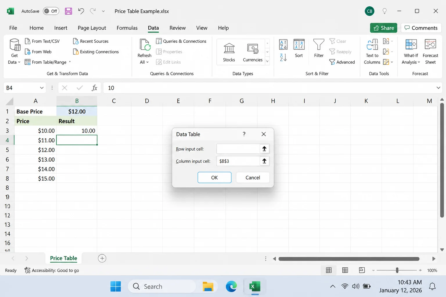
Task: Select cell B1 with $12.00
Action: coord(77,111)
